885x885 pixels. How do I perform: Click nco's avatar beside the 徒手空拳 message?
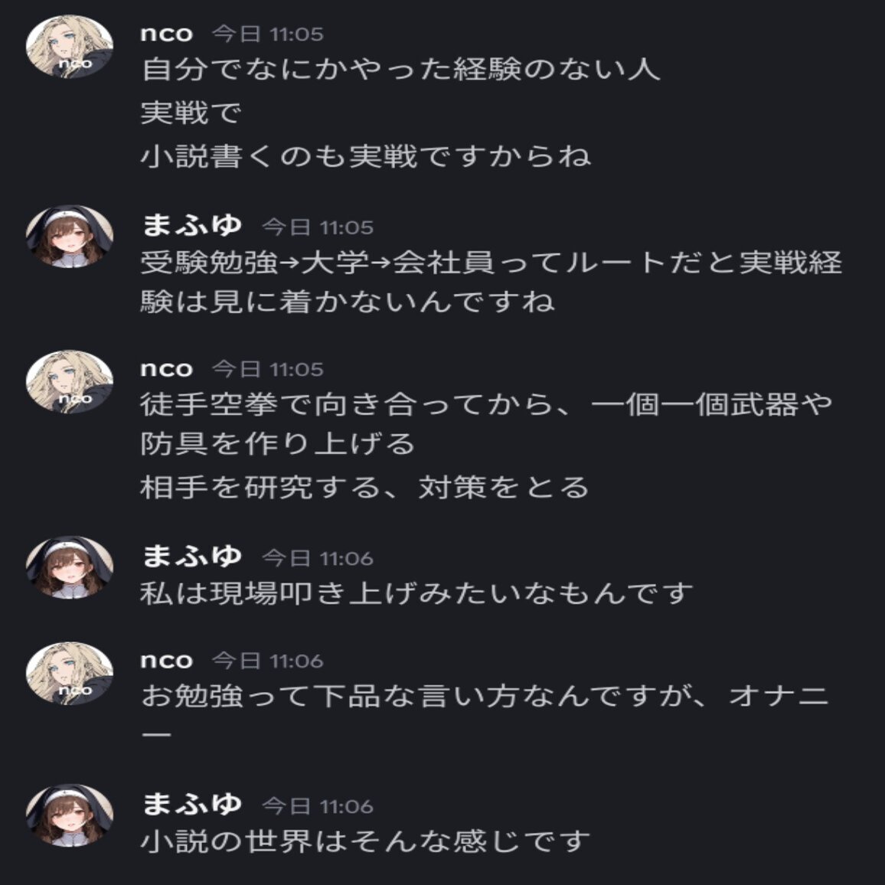click(x=70, y=381)
